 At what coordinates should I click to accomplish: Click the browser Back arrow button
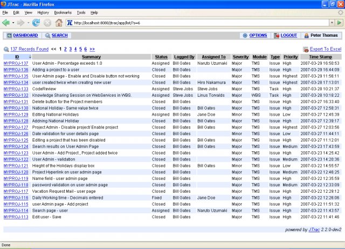point(7,23)
